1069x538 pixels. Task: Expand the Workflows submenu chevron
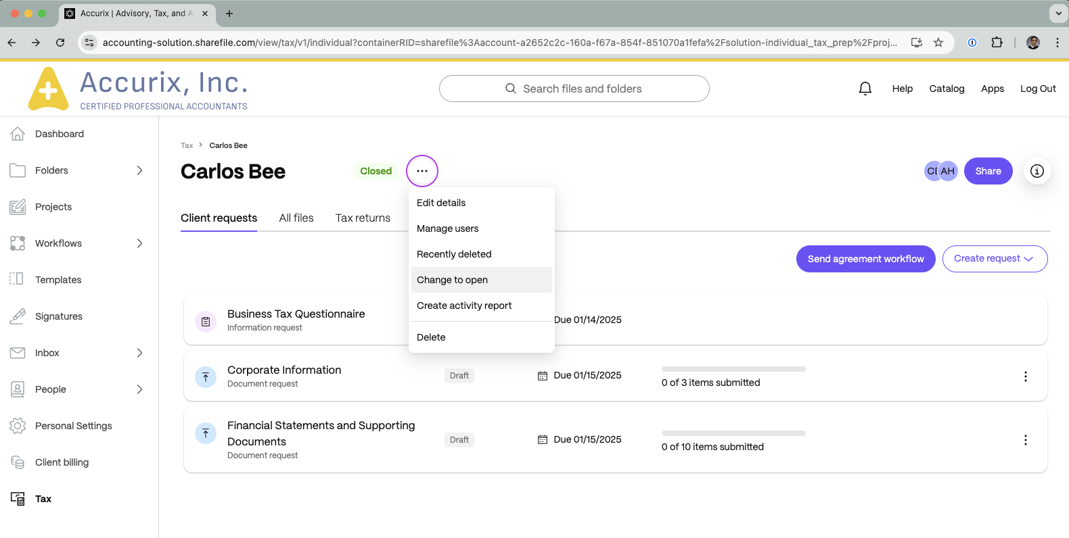[x=139, y=243]
